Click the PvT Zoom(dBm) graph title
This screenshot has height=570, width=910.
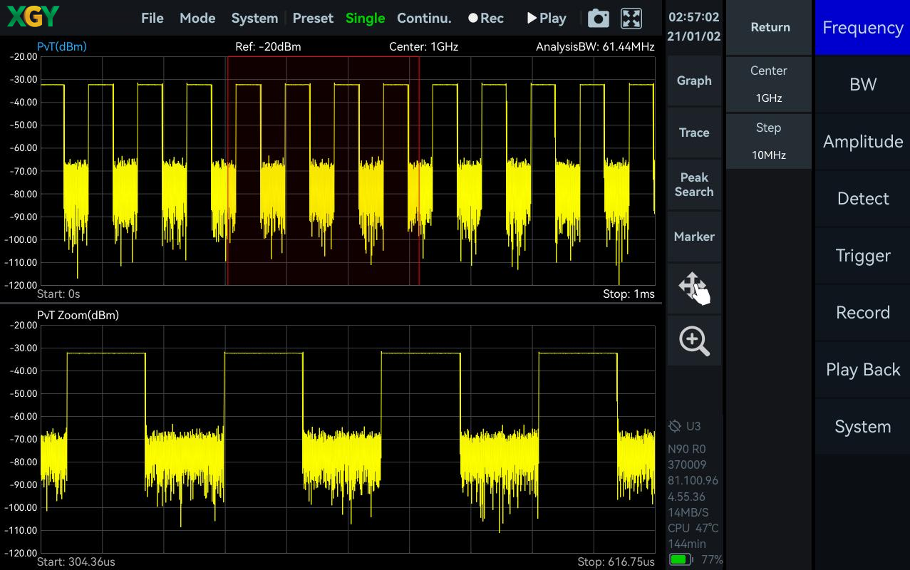pos(78,315)
